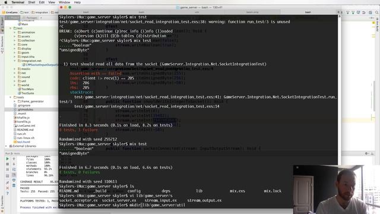This screenshot has height=214, width=380.
Task: Select the frame_generator folder
Action: coord(31,102)
